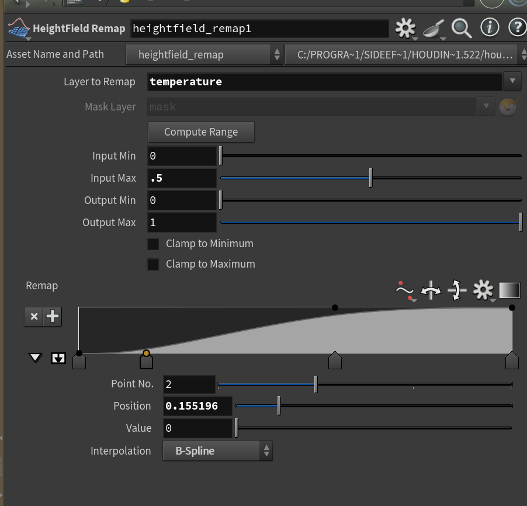Image resolution: width=527 pixels, height=506 pixels.
Task: Open the Layer to Remap dropdown arrow
Action: click(x=512, y=81)
